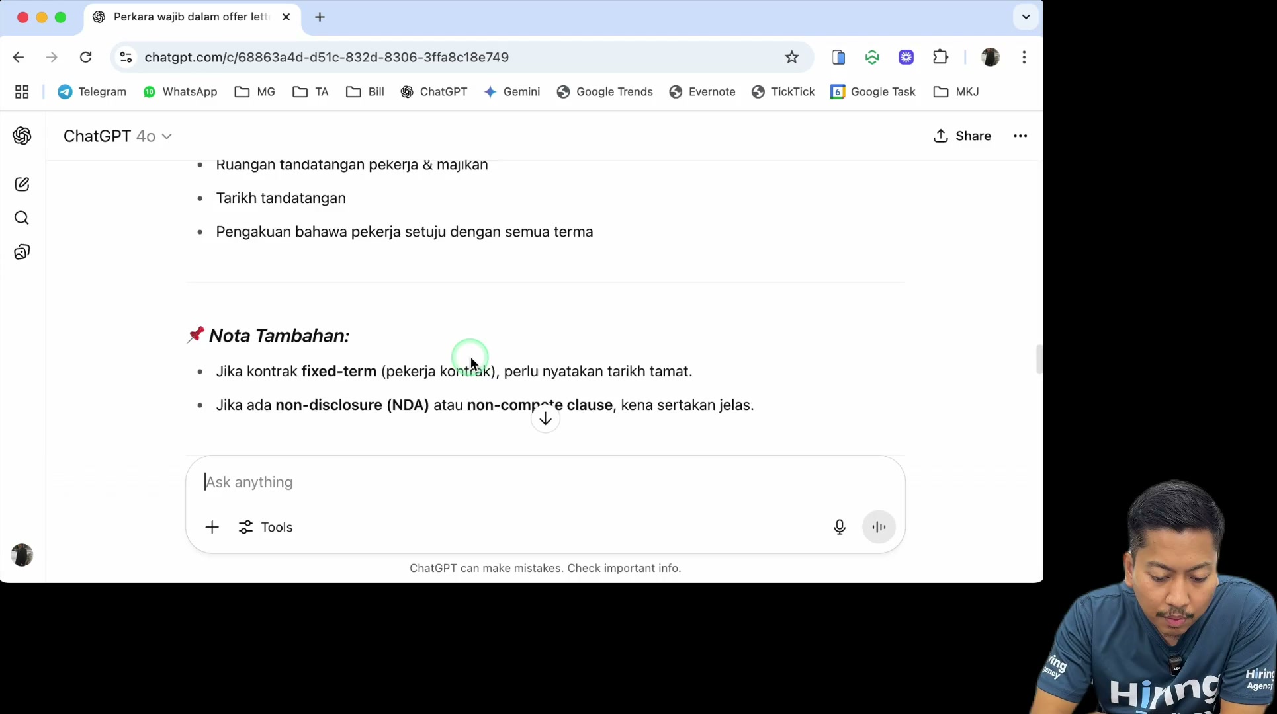The height and width of the screenshot is (714, 1277).
Task: Open the WhatsApp bookmark
Action: [x=180, y=92]
